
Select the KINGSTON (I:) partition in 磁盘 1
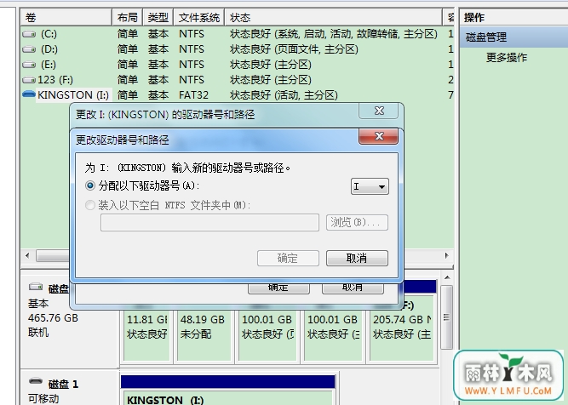point(227,397)
